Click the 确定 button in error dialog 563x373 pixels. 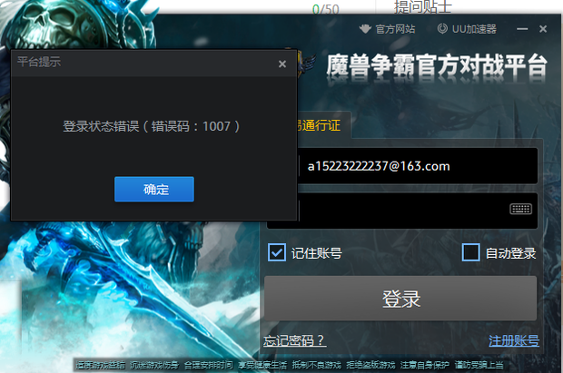tap(154, 189)
